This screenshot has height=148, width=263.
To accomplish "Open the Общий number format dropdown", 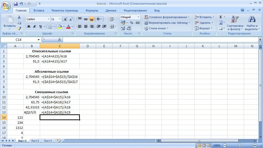I will click(x=138, y=17).
